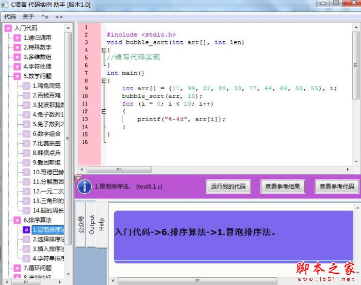Click the tree panel horizontal scrollbar thumb
Image resolution: width=361 pixels, height=285 pixels.
tap(26, 282)
